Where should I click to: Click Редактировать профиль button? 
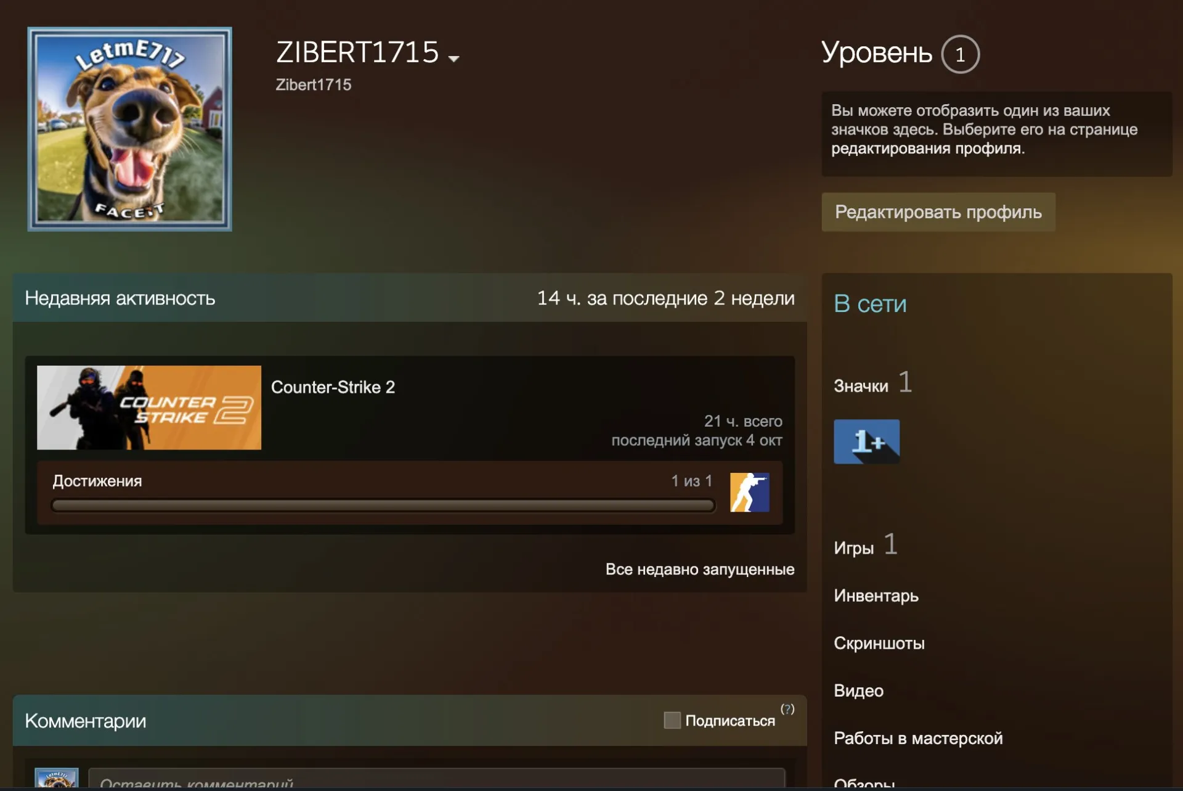(938, 212)
